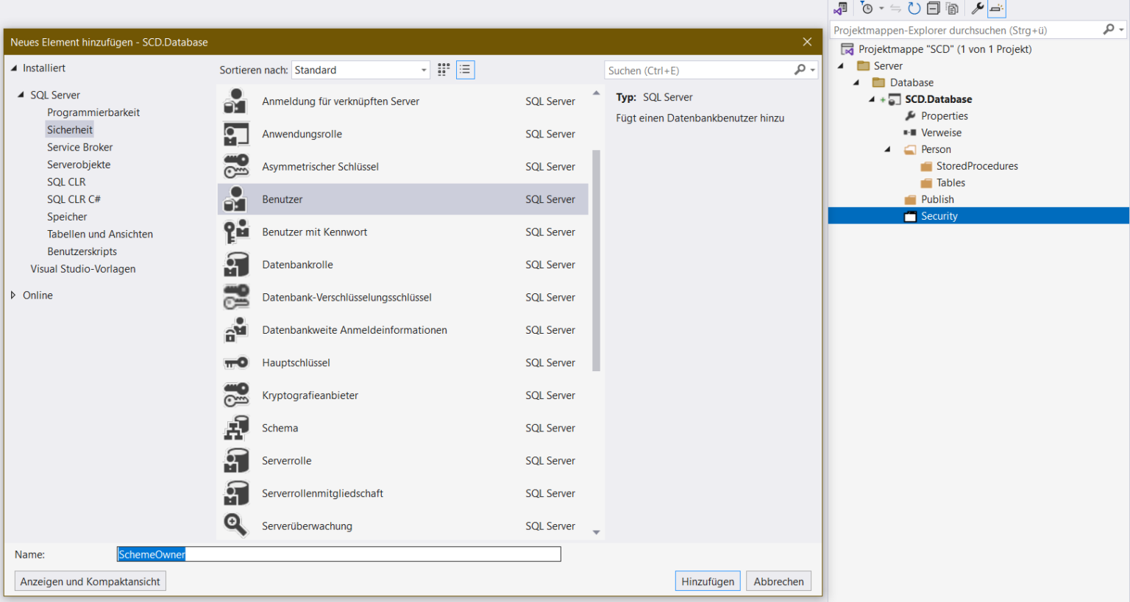Collapse all nodes via the Solution Explorer toolbar icon
The width and height of the screenshot is (1130, 602).
tap(932, 8)
